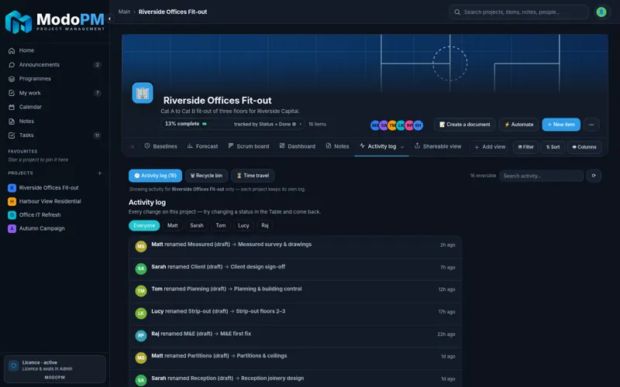The width and height of the screenshot is (620, 387).
Task: Open Riverside Offices Fit-out project in sidebar
Action: pyautogui.click(x=54, y=188)
